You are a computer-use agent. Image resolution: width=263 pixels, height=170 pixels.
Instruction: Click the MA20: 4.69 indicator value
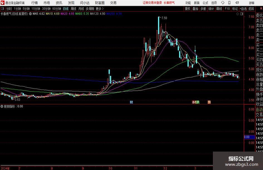(67, 14)
